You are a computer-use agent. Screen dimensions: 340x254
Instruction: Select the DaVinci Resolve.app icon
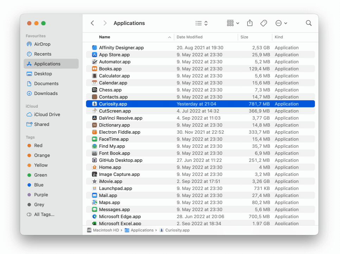[x=94, y=118]
